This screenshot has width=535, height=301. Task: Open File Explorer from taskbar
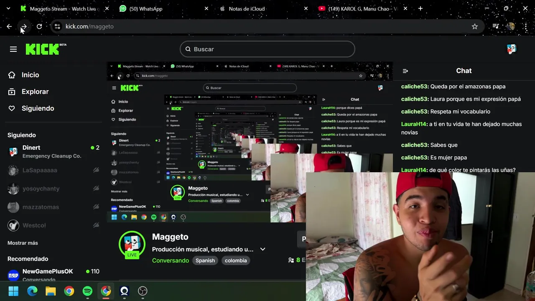(51, 291)
